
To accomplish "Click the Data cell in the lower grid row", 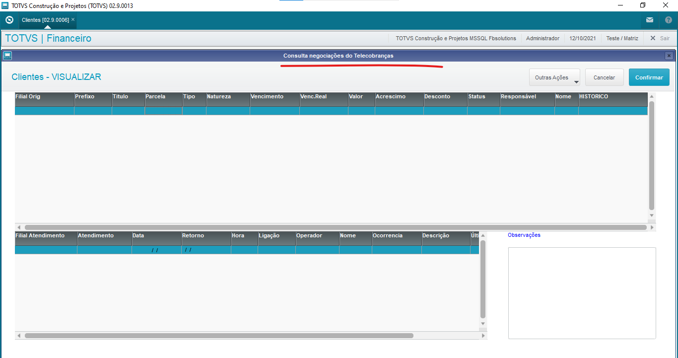I will [x=156, y=250].
